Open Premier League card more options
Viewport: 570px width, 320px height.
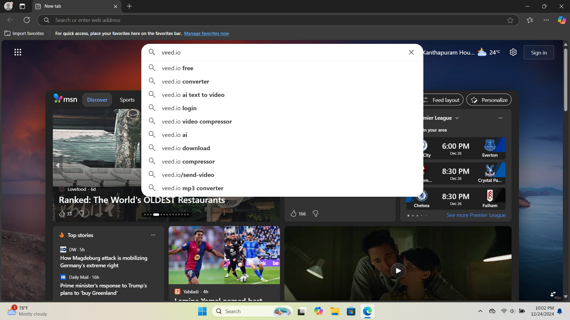pos(501,118)
